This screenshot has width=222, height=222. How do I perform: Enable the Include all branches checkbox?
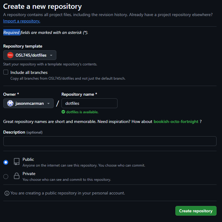6,72
